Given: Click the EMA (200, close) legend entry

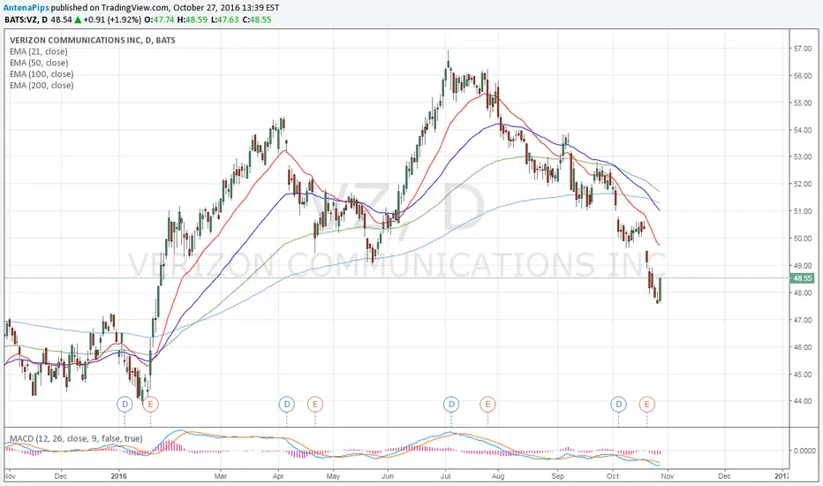Looking at the screenshot, I should [x=42, y=85].
